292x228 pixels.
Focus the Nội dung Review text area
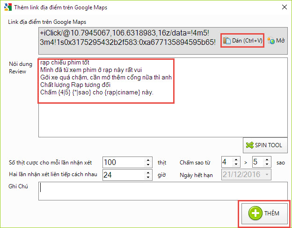[163, 98]
